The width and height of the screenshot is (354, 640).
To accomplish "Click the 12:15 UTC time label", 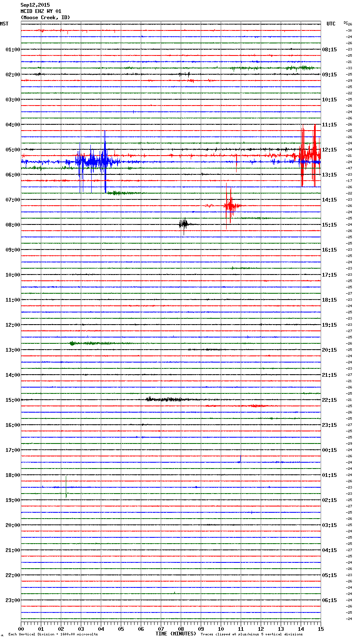I will [329, 150].
